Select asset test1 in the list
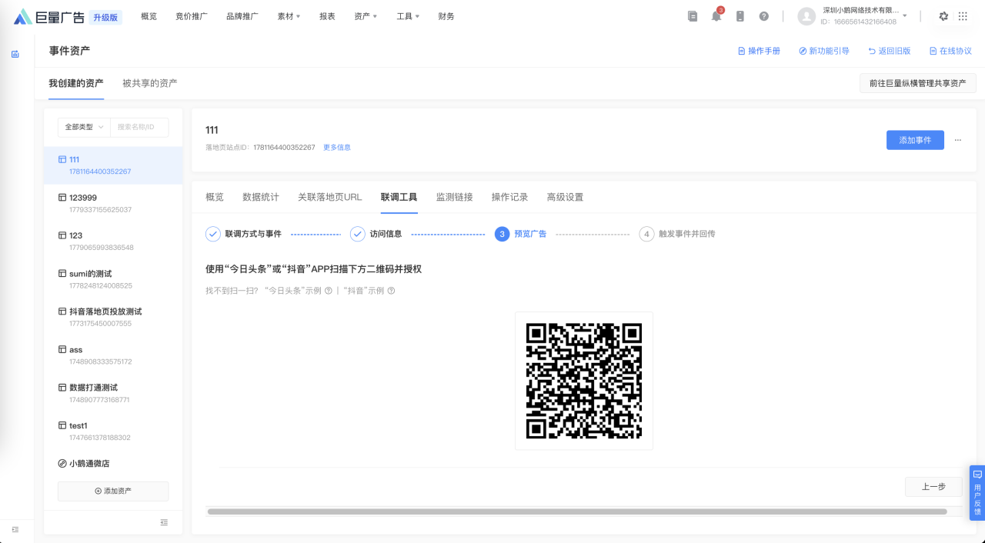 coord(113,431)
